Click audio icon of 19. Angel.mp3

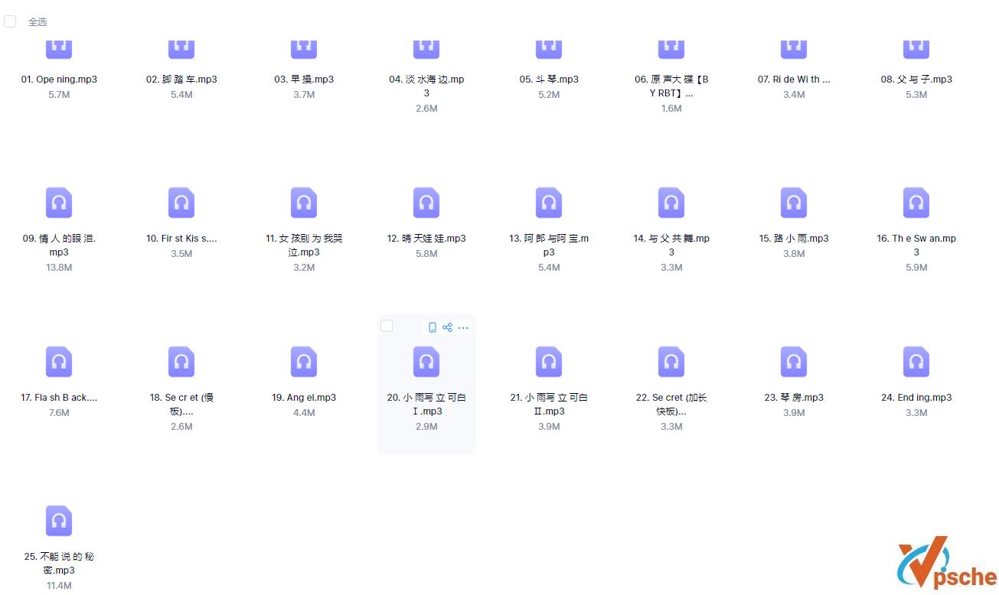point(304,362)
